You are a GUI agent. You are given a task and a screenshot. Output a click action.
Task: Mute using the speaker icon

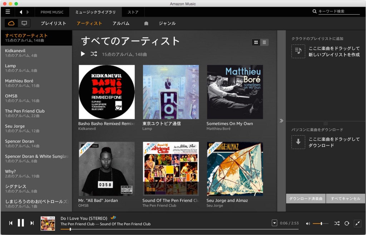pos(308,224)
